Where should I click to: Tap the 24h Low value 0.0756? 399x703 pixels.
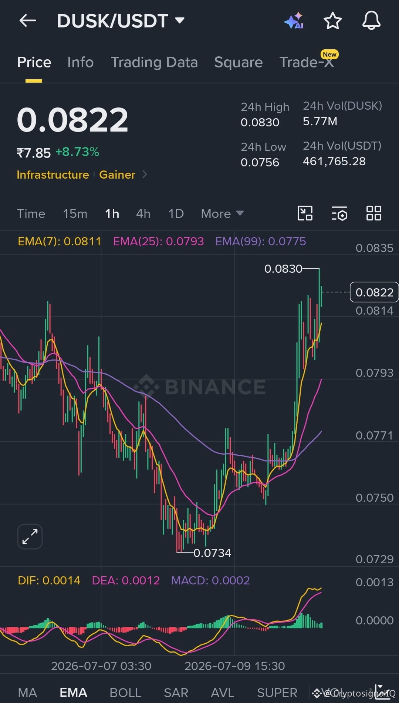click(x=260, y=162)
